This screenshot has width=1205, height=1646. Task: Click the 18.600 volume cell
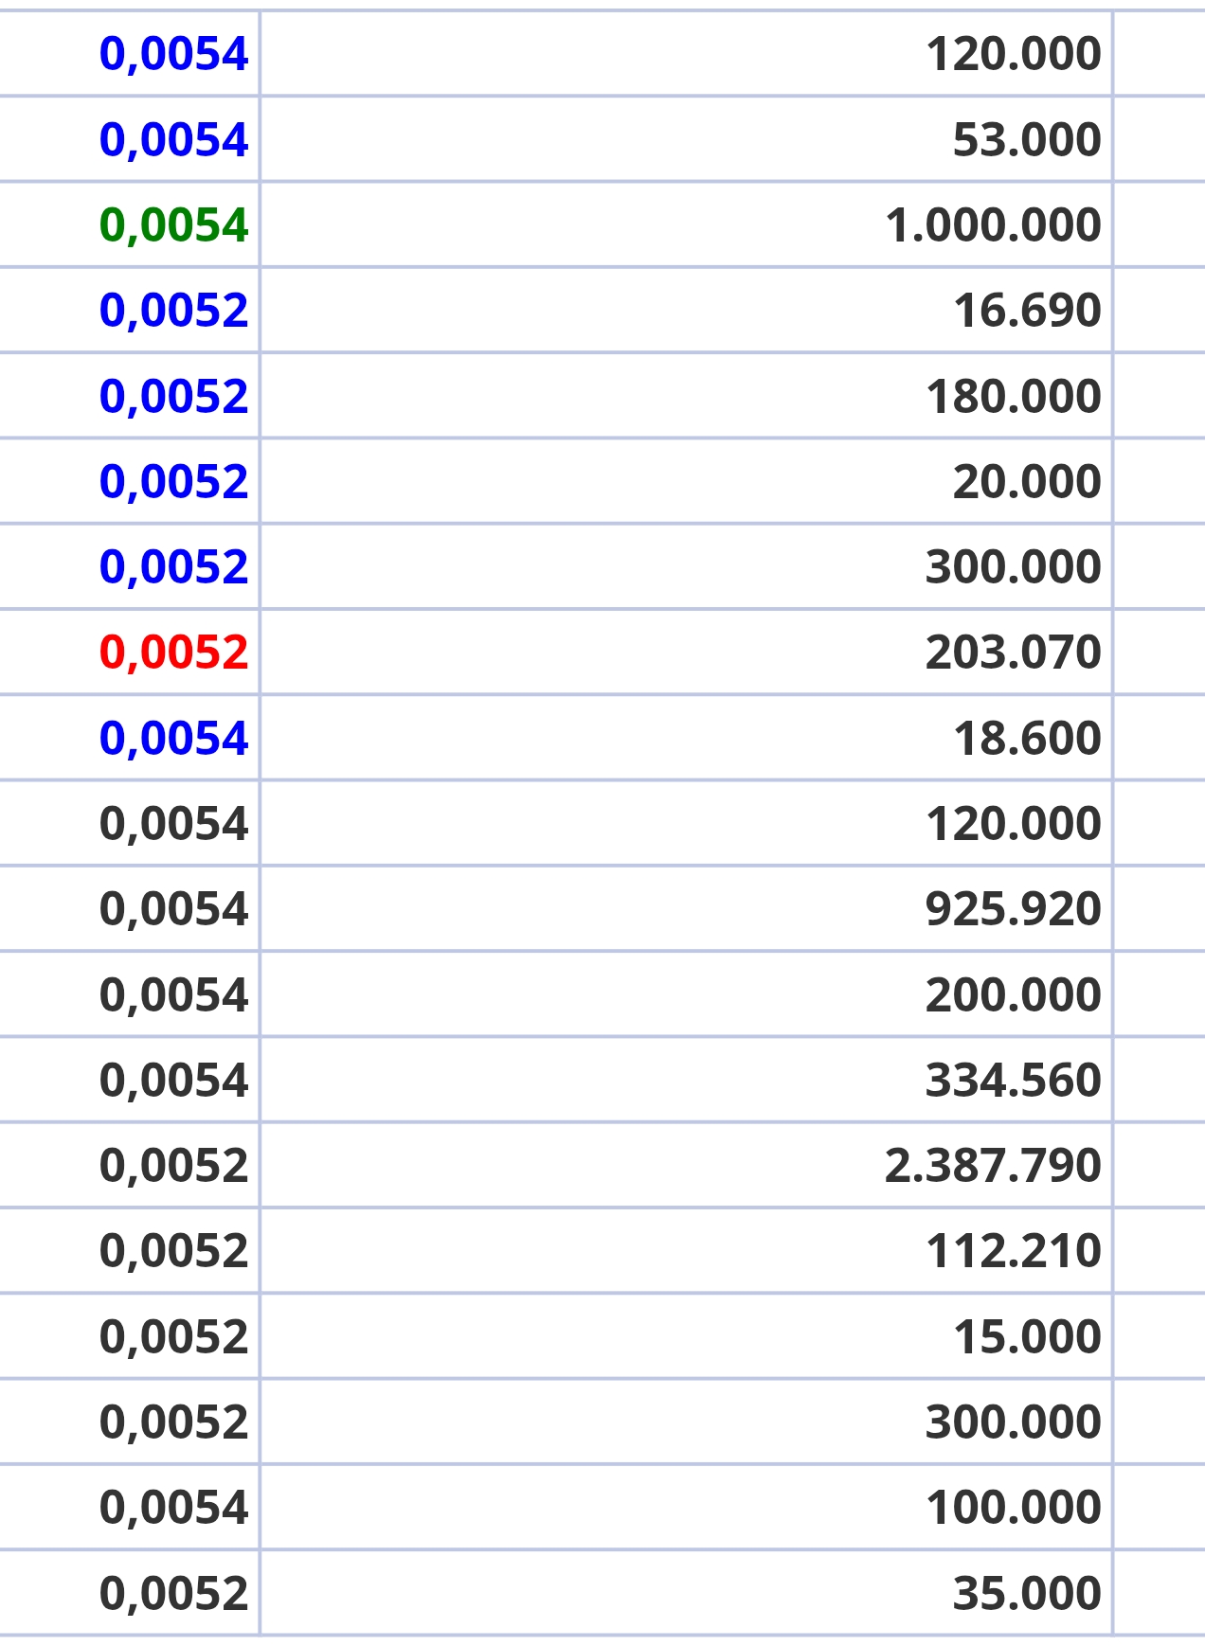1026,738
